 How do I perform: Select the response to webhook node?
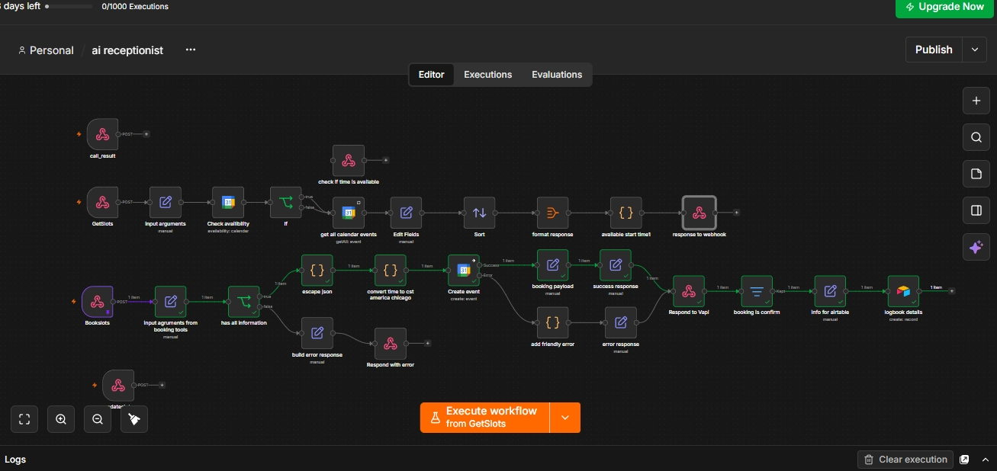pyautogui.click(x=700, y=213)
